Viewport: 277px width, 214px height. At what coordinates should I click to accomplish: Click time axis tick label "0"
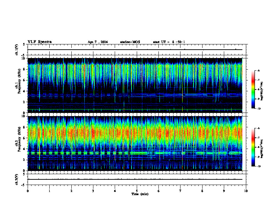28,191
